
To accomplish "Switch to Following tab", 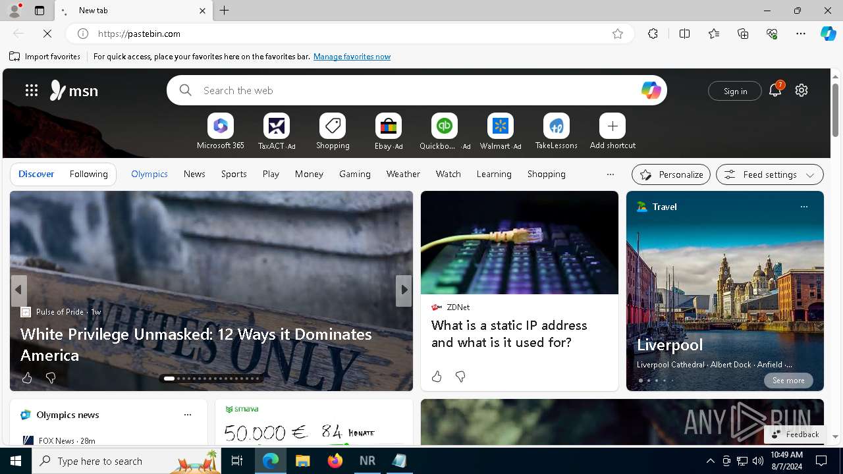I will pos(88,174).
